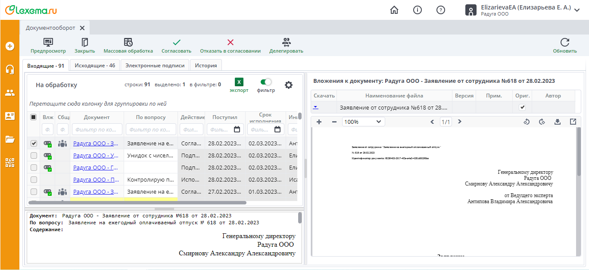Viewport: 589px width, 270px height.
Task: Toggle the Ориг. checkbox for the attachment
Action: tap(522, 107)
